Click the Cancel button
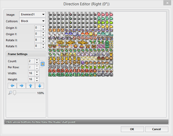Viewport: 173px width, 136px height. coord(157,129)
